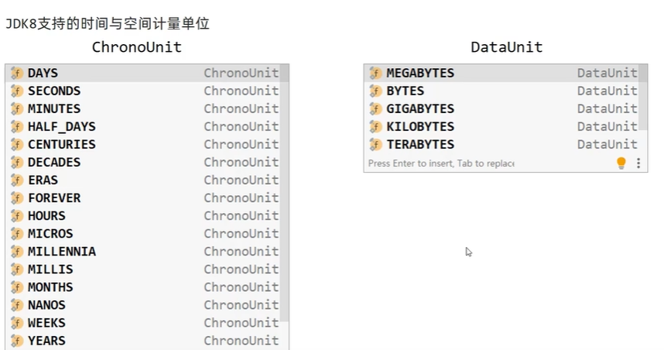Viewport: 664px width, 350px height.
Task: Click the field icon beside FOREVER
Action: click(17, 198)
